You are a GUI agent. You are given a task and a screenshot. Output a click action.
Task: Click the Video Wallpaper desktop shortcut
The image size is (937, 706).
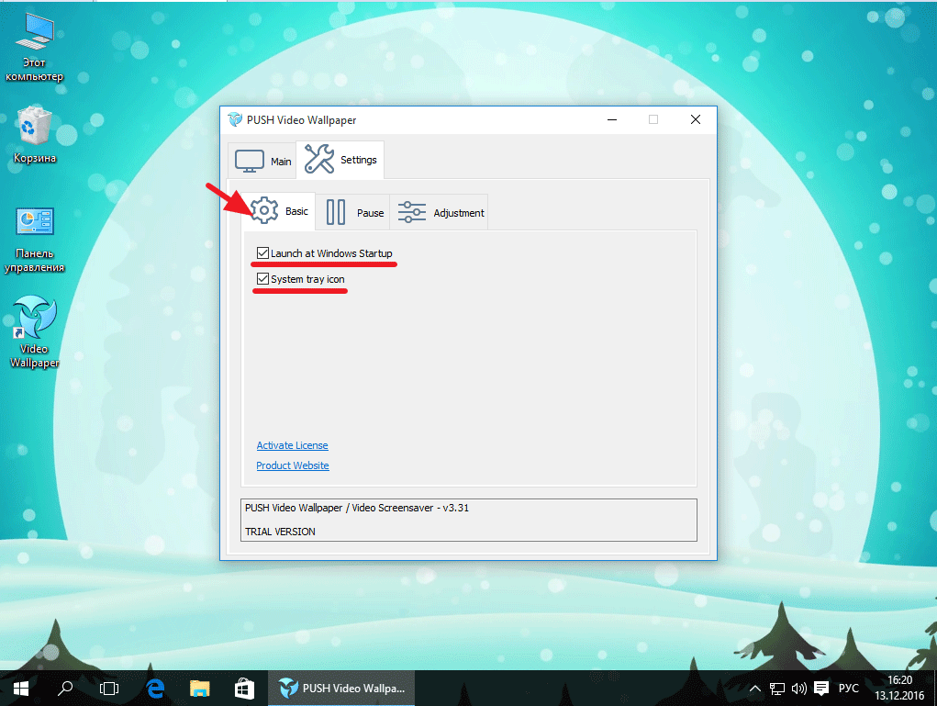[x=35, y=331]
